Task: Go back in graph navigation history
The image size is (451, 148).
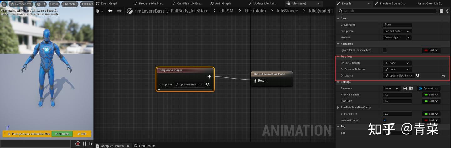Action: pos(110,11)
